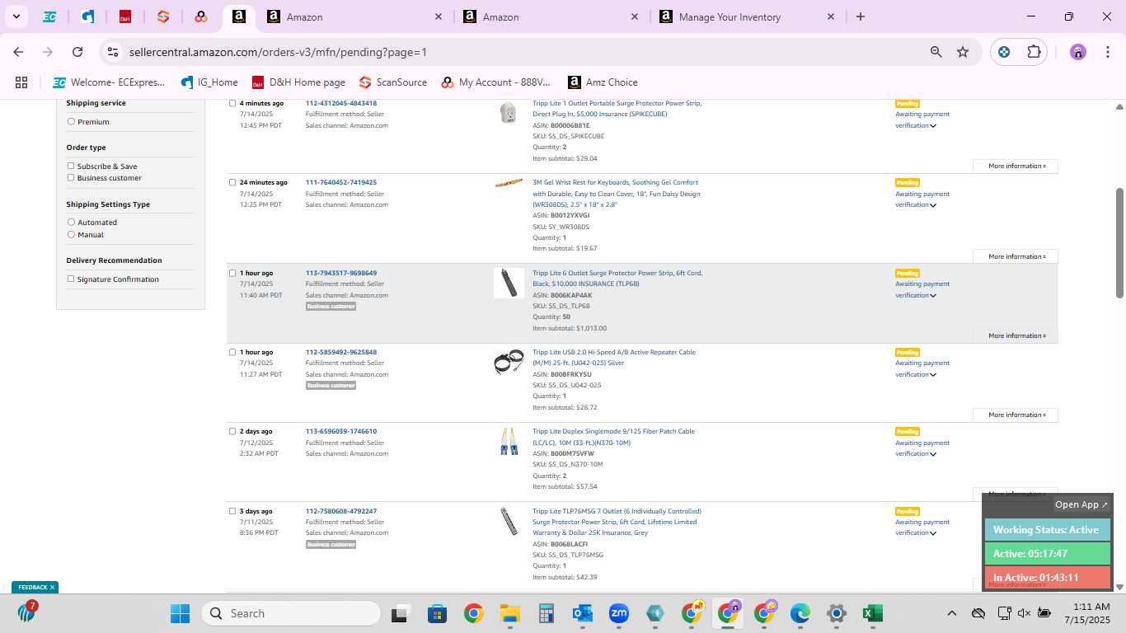Viewport: 1126px width, 633px height.
Task: Open 3M Gel Wrist Rest product link
Action: tap(616, 194)
